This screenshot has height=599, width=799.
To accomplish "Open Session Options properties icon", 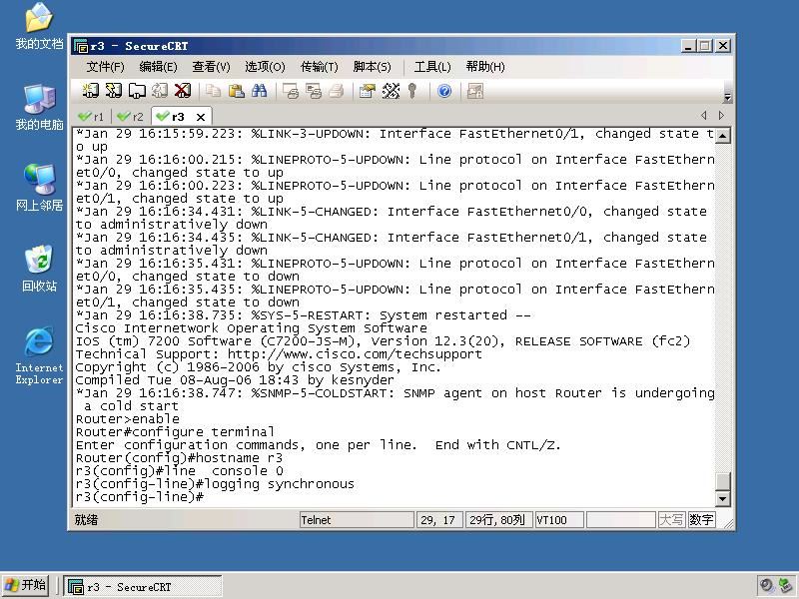I will coord(367,91).
